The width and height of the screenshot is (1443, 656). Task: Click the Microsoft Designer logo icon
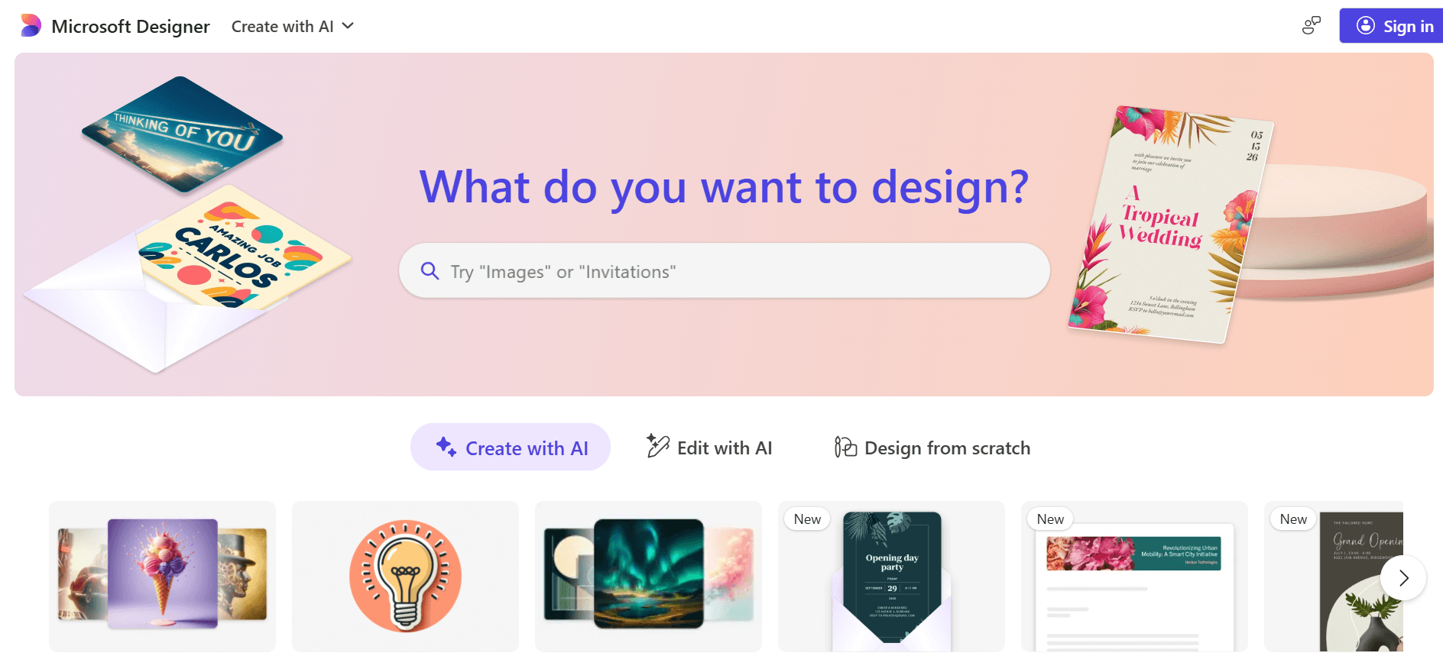coord(29,25)
